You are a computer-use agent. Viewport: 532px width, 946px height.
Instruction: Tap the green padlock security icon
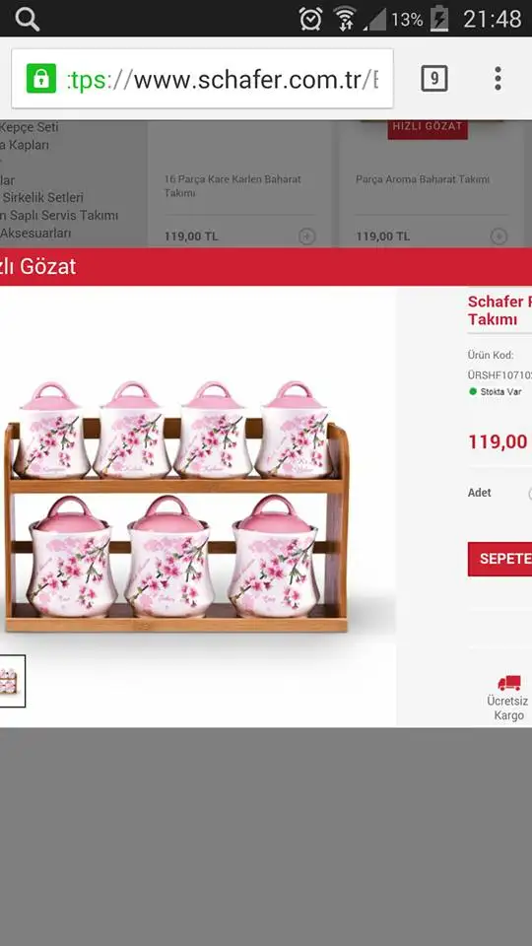click(41, 79)
